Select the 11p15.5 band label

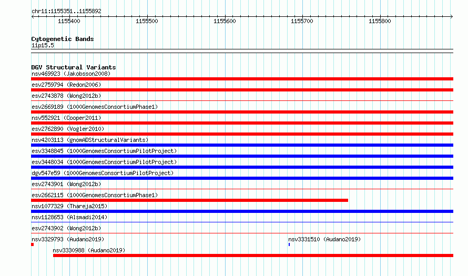click(43, 45)
